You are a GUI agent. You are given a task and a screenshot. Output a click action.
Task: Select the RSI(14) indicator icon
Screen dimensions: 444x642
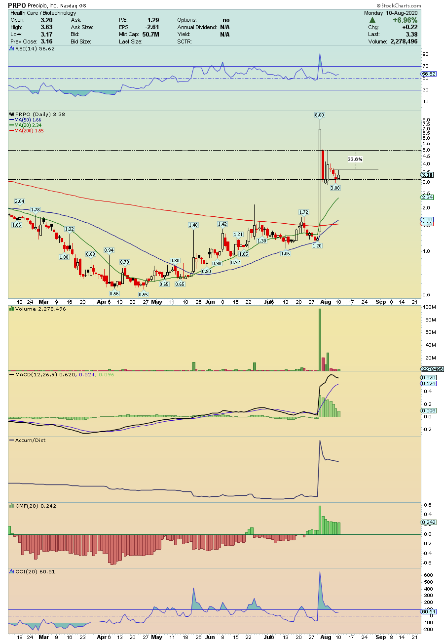point(10,49)
